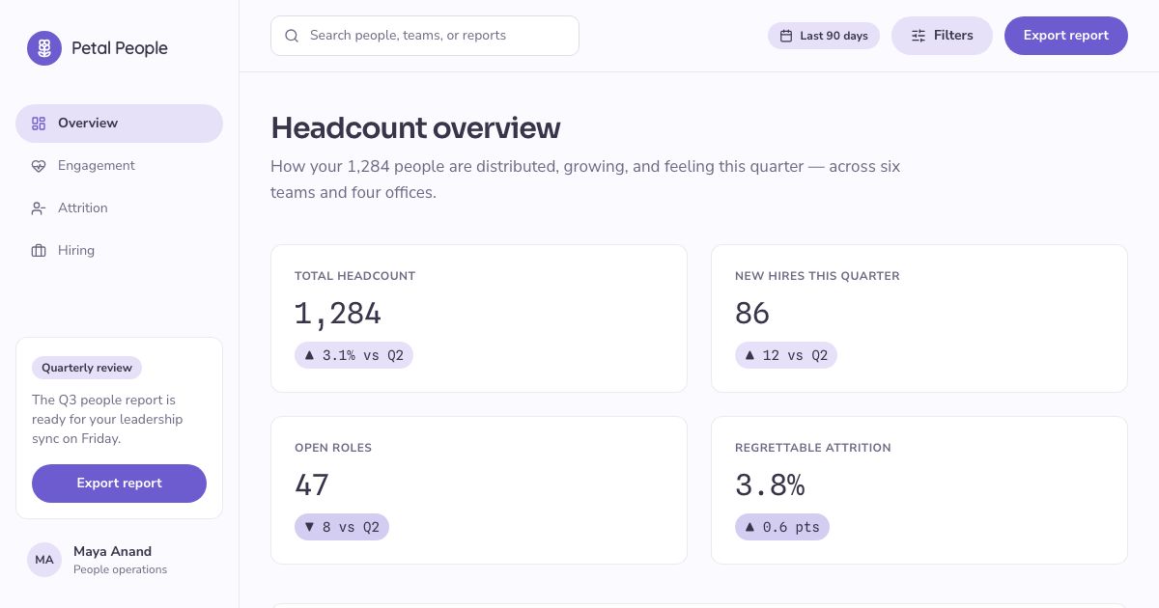Click the search magnifier icon

(x=292, y=36)
